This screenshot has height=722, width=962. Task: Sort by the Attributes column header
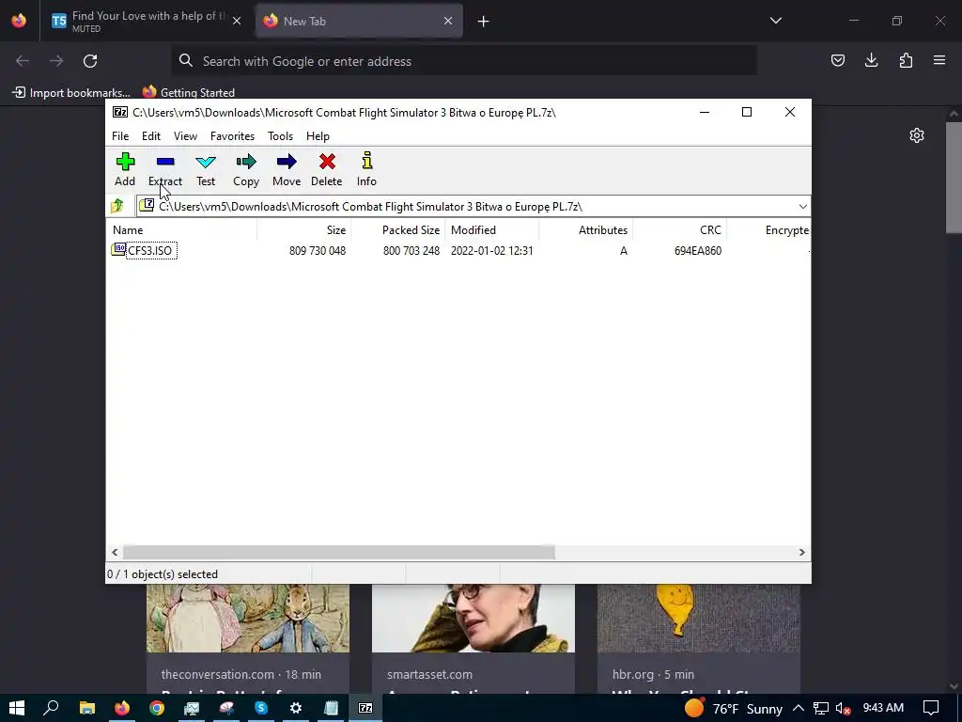(x=586, y=230)
